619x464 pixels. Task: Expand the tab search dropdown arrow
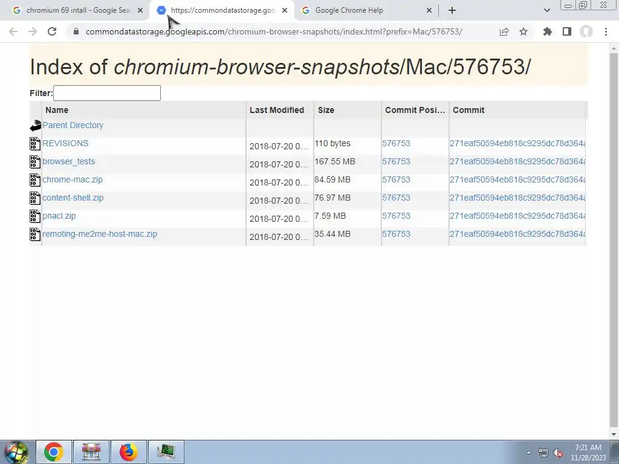point(546,10)
